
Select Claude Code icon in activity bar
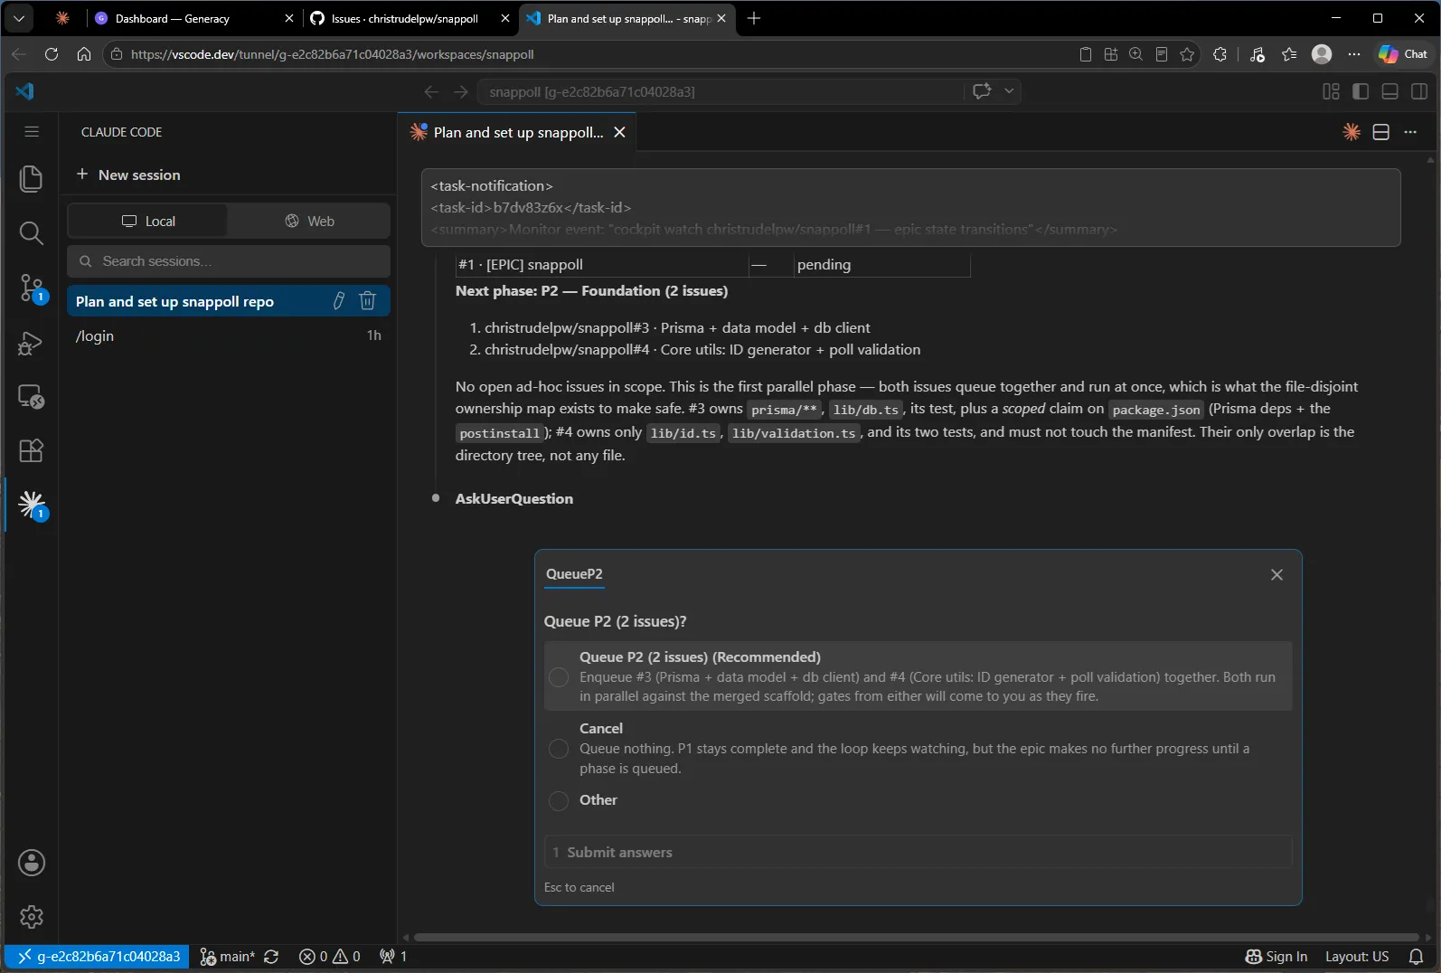tap(31, 505)
